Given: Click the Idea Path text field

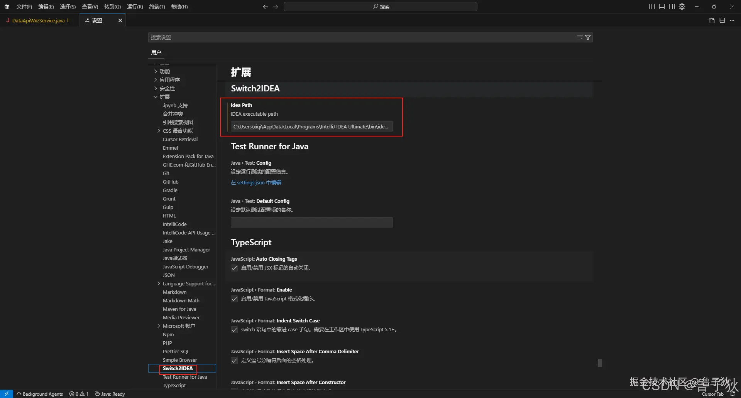Looking at the screenshot, I should tap(311, 126).
